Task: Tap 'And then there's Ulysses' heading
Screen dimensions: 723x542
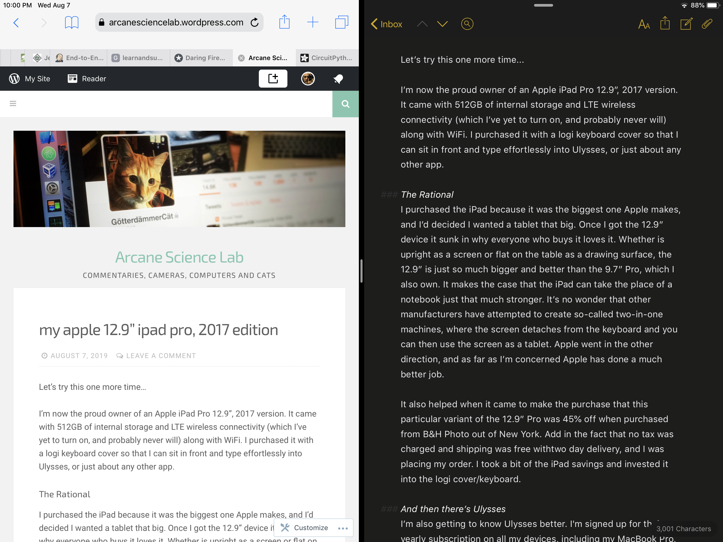Action: (x=453, y=509)
